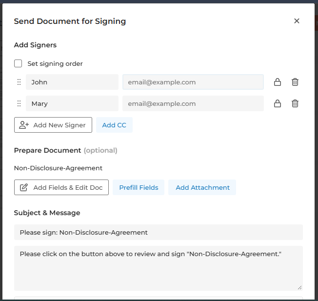This screenshot has width=318, height=301.
Task: Click the Prefill Fields button
Action: click(139, 187)
